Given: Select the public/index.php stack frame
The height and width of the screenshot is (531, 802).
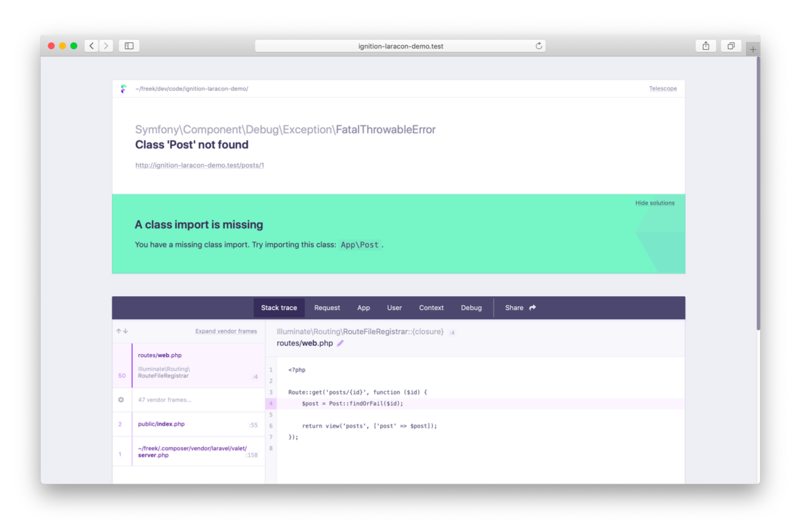Looking at the screenshot, I should pos(161,424).
